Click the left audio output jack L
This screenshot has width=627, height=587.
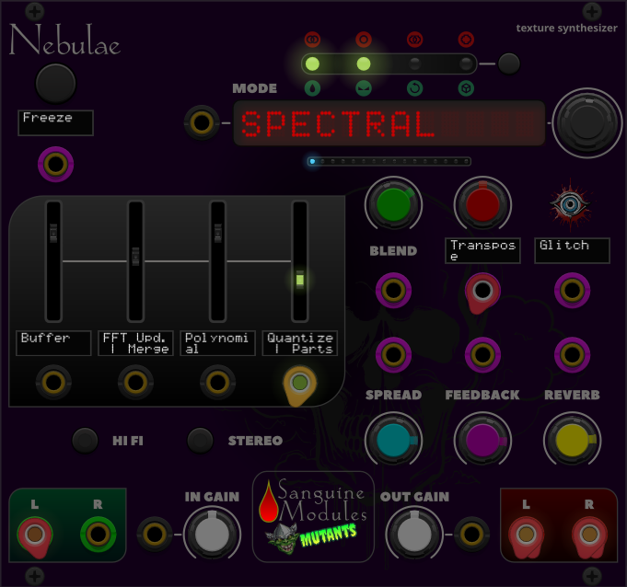point(526,535)
